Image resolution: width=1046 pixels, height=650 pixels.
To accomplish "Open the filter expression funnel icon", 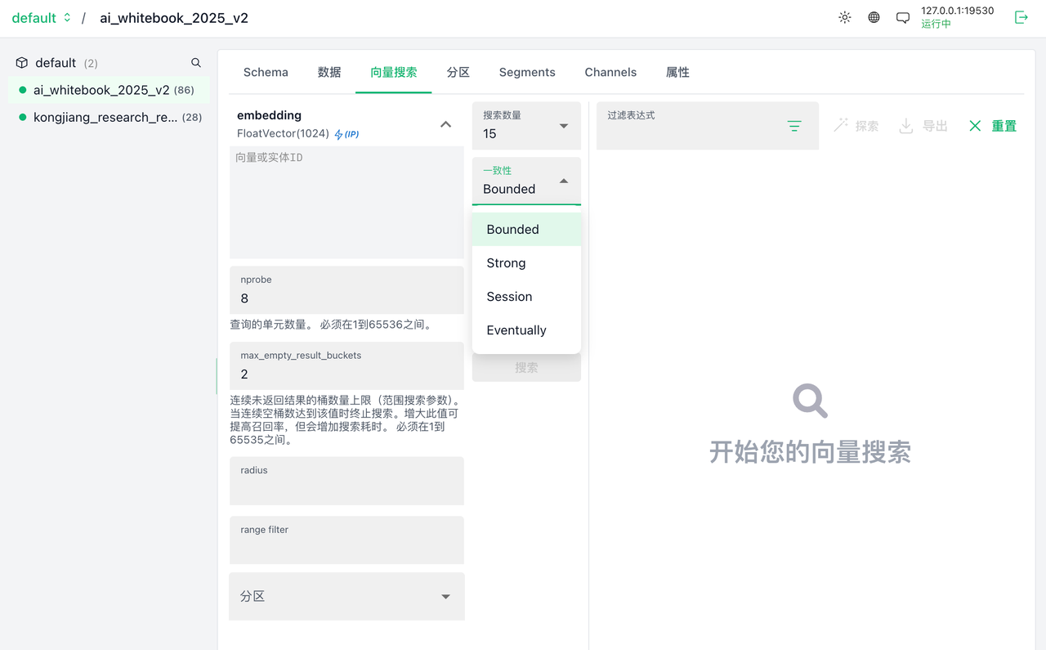I will (794, 126).
